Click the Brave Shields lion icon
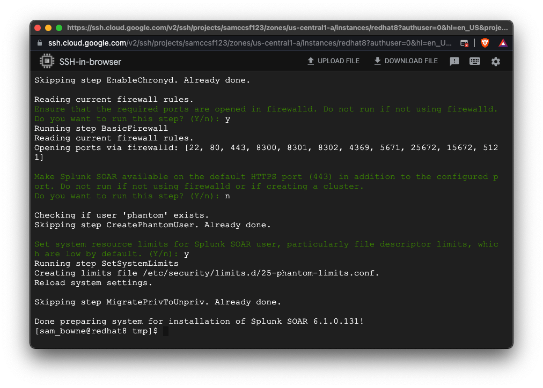The width and height of the screenshot is (543, 388). tap(485, 43)
